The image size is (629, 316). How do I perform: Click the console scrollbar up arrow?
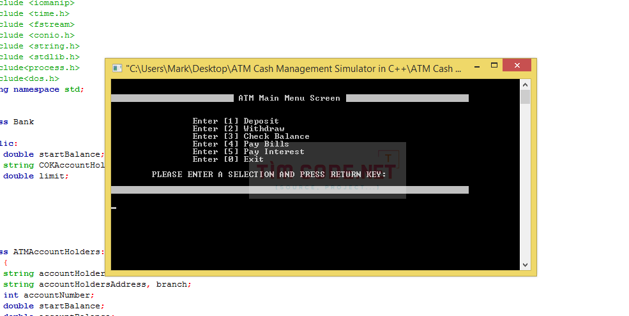(x=525, y=84)
